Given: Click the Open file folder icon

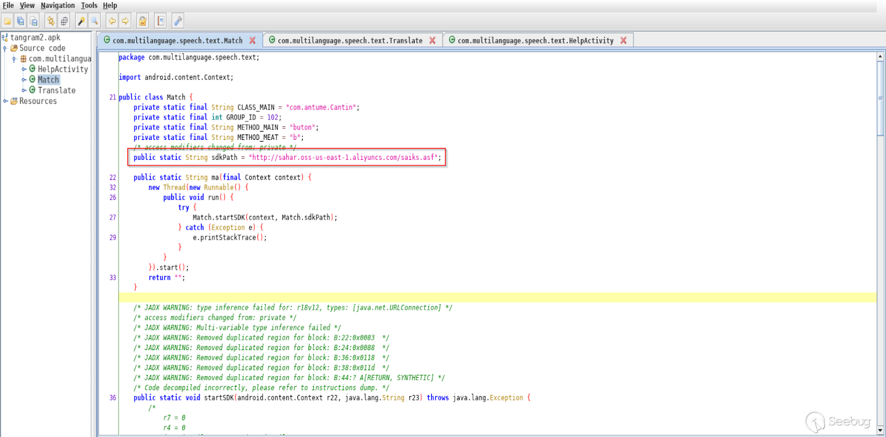Looking at the screenshot, I should tap(7, 21).
